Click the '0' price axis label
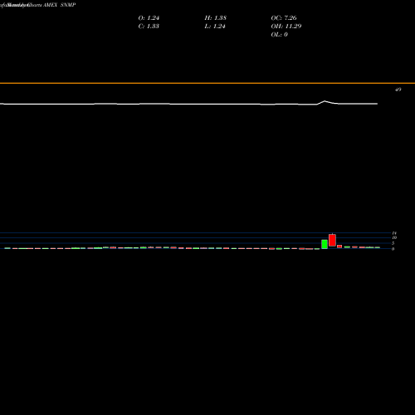415x415 pixels. coord(393,249)
